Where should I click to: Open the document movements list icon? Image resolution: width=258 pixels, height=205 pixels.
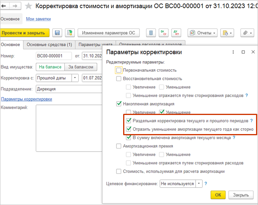coord(150,33)
